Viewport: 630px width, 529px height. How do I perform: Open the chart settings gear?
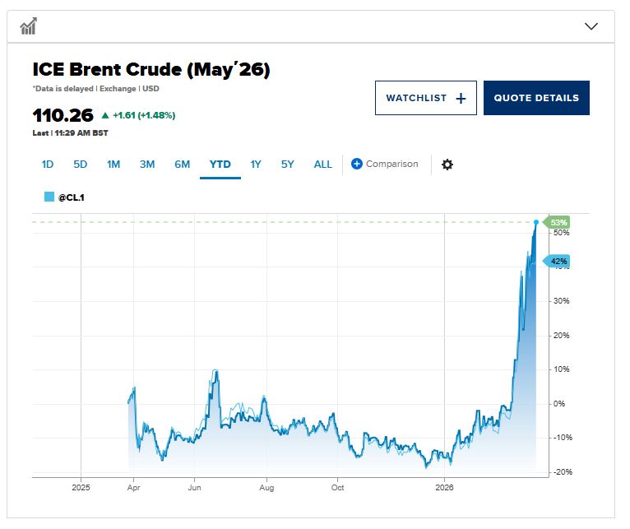point(447,165)
